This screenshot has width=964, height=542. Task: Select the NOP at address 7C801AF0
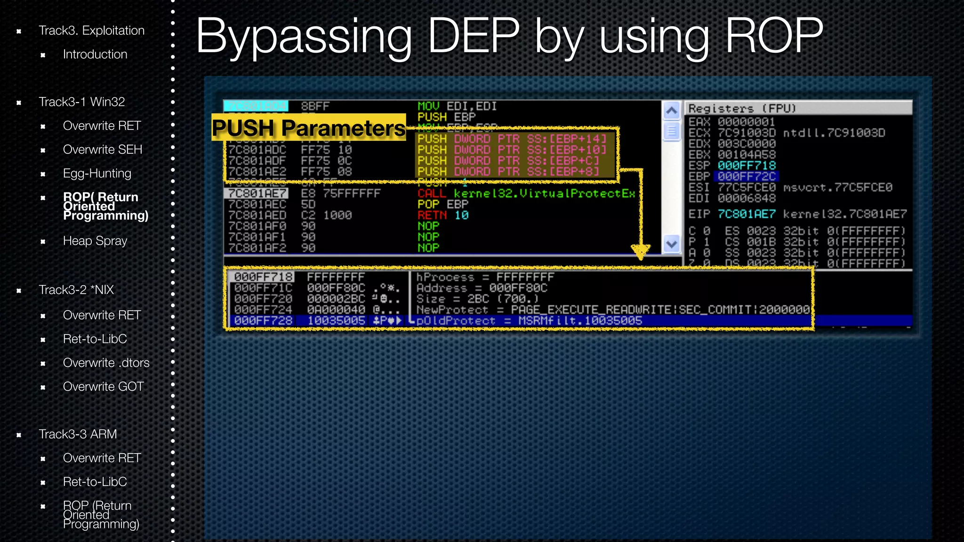point(428,226)
